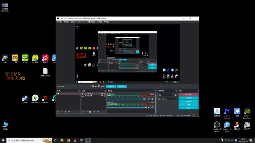The height and width of the screenshot is (143, 255).
Task: Open settings gear for Desktop Audio mixer channel
Action: tap(152, 107)
